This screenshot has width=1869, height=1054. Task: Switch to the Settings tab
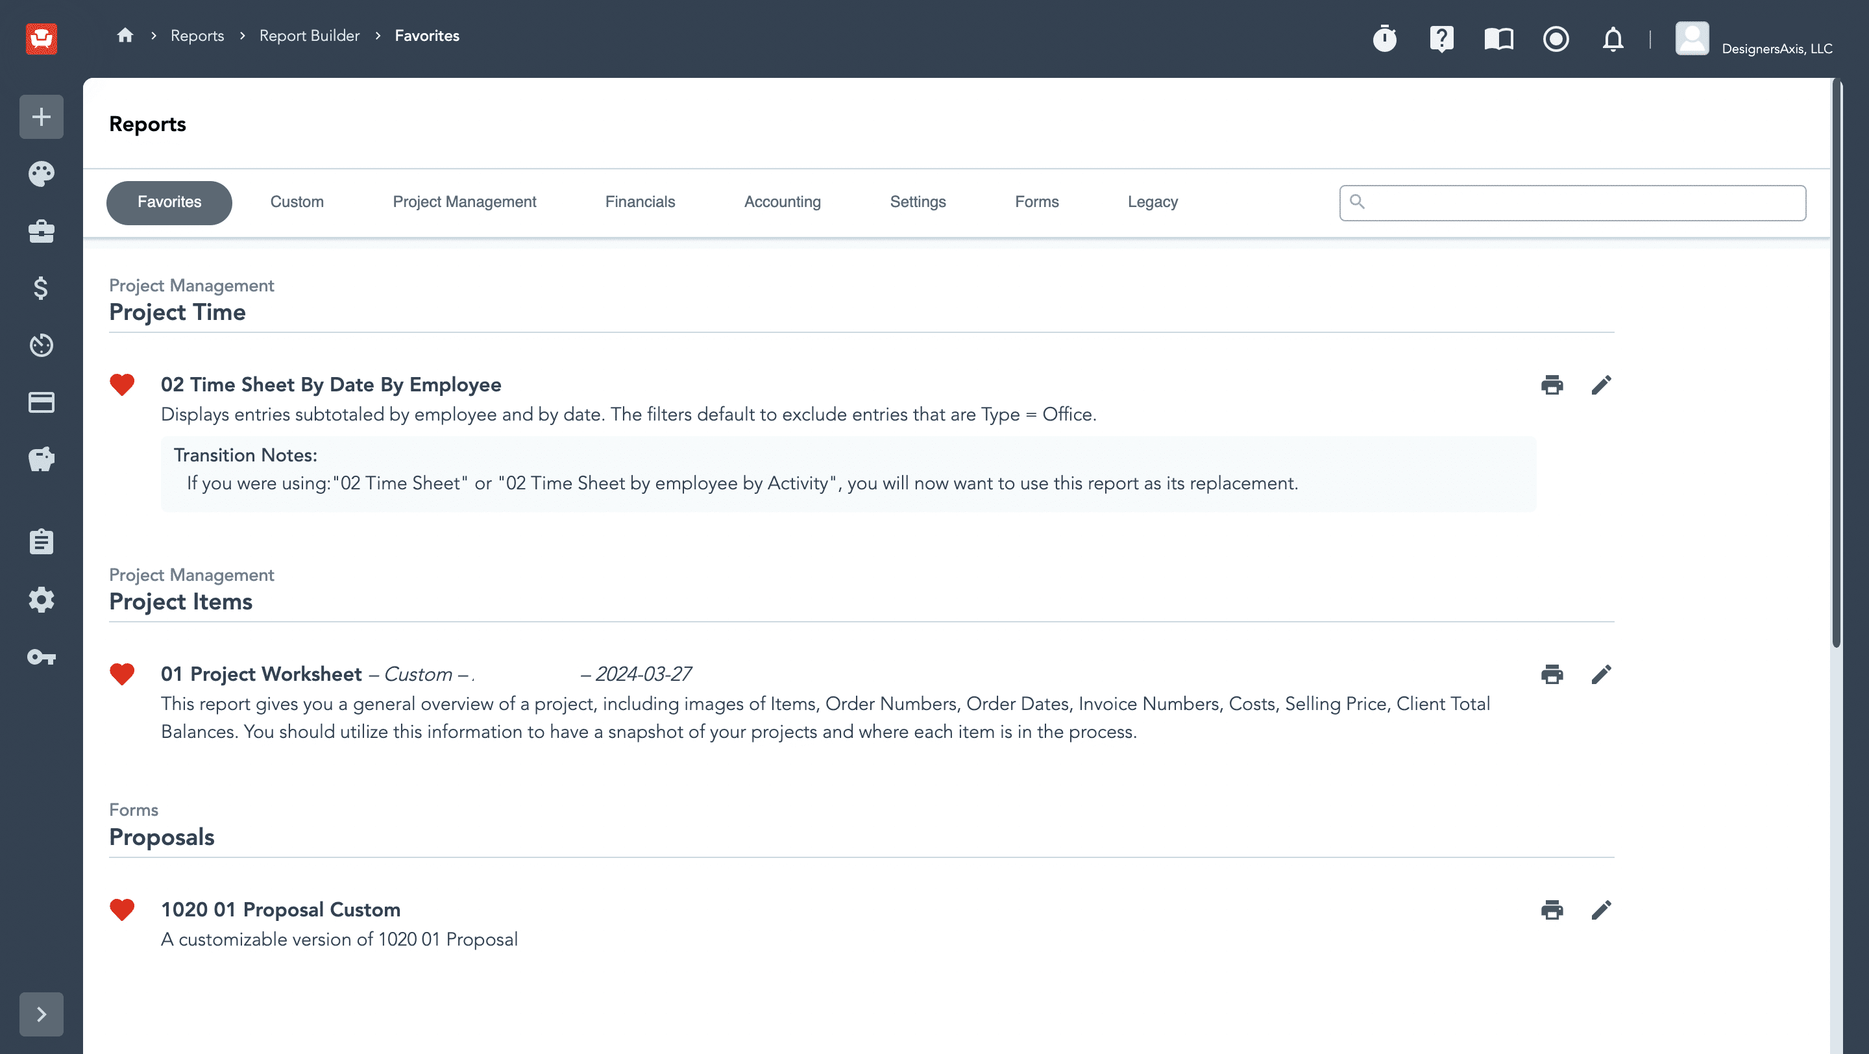click(918, 202)
